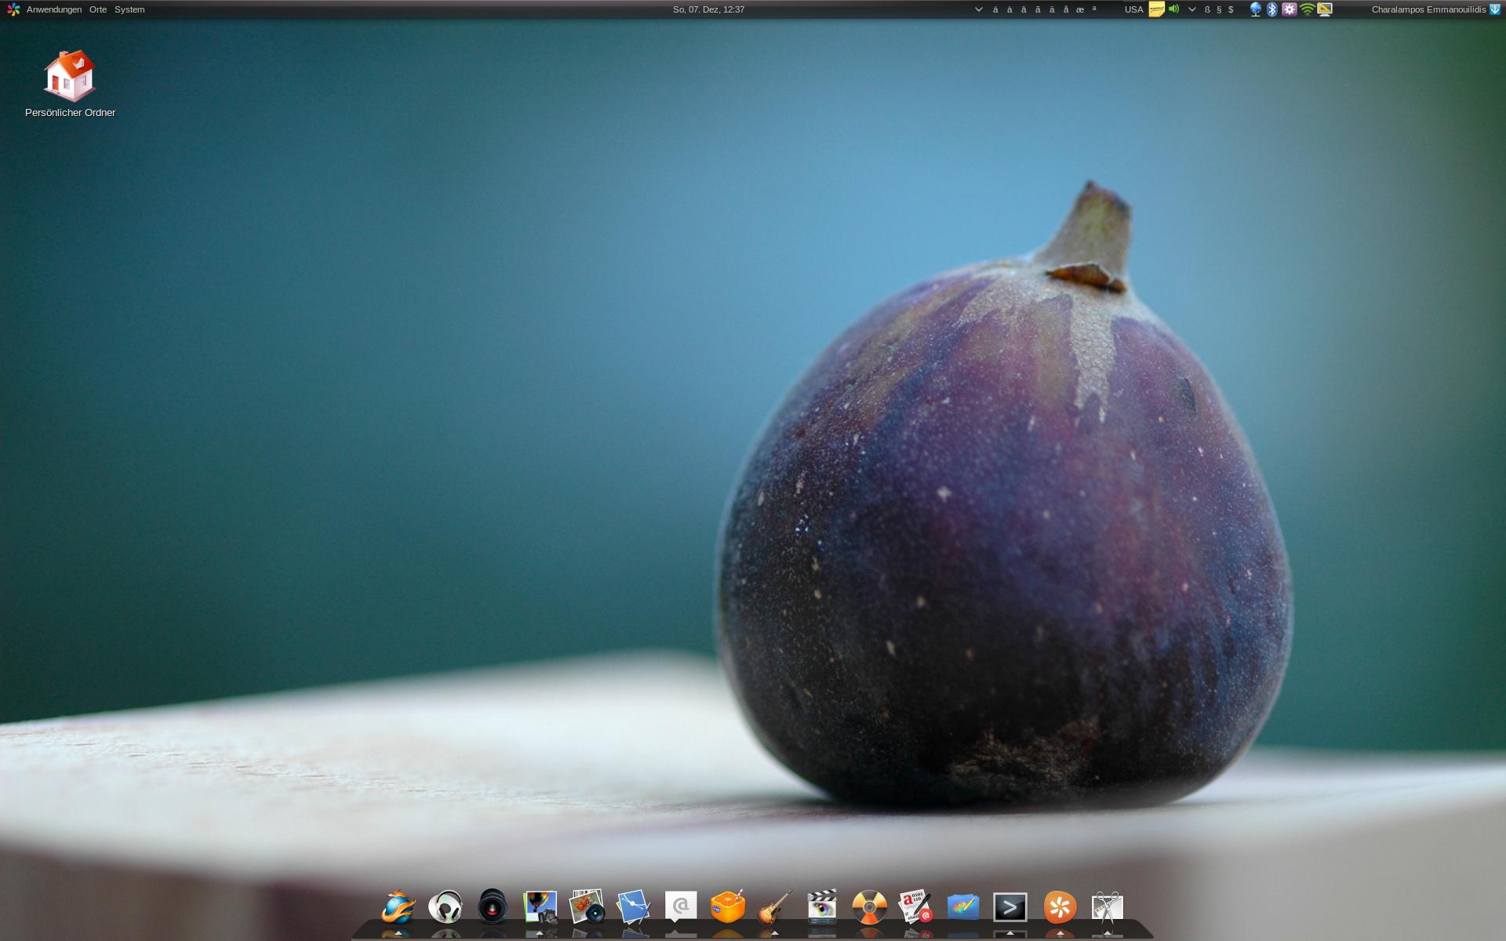Image resolution: width=1506 pixels, height=941 pixels.
Task: Open the blue folder with pencil icon
Action: 963,907
